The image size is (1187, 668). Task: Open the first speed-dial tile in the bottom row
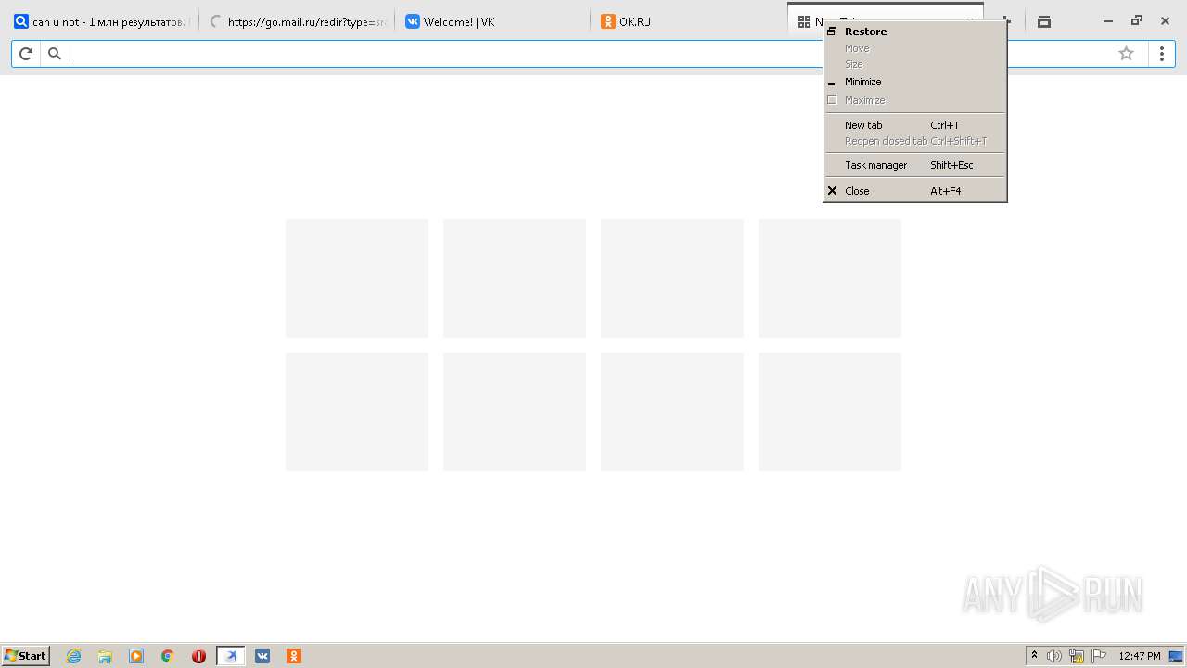(x=357, y=412)
